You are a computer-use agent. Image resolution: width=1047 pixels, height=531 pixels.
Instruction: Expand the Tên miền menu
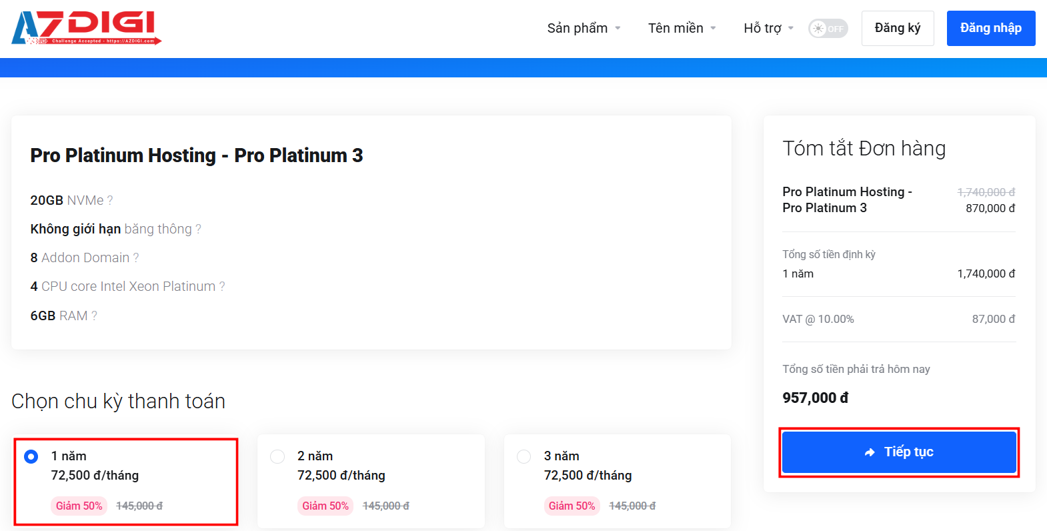682,28
